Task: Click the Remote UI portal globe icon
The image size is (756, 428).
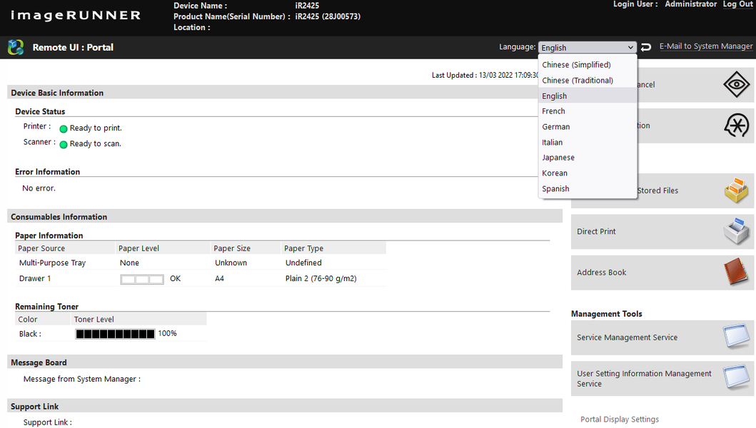Action: pyautogui.click(x=16, y=47)
